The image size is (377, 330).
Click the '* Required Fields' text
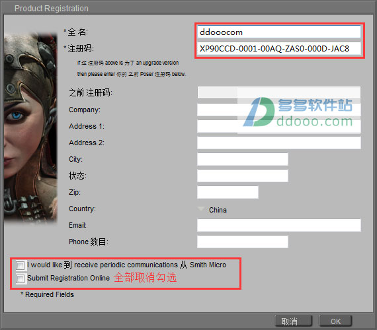pyautogui.click(x=48, y=294)
